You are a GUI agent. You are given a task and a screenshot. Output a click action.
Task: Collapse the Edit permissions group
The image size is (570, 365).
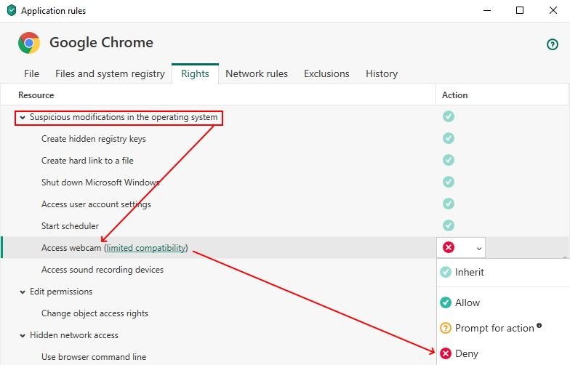tap(23, 292)
